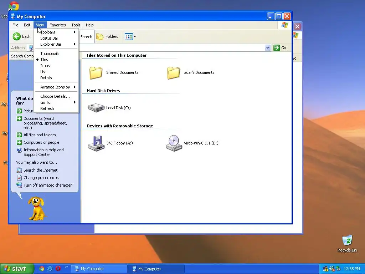Show hidden quick launch icons chevron
Viewport: 365px width, 274px height.
pos(67,267)
